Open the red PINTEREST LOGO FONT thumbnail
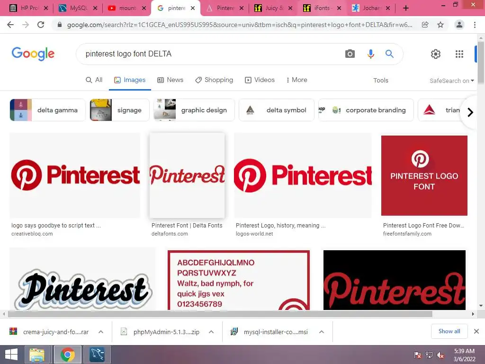Screen dimensions: 485x364 pos(424,175)
